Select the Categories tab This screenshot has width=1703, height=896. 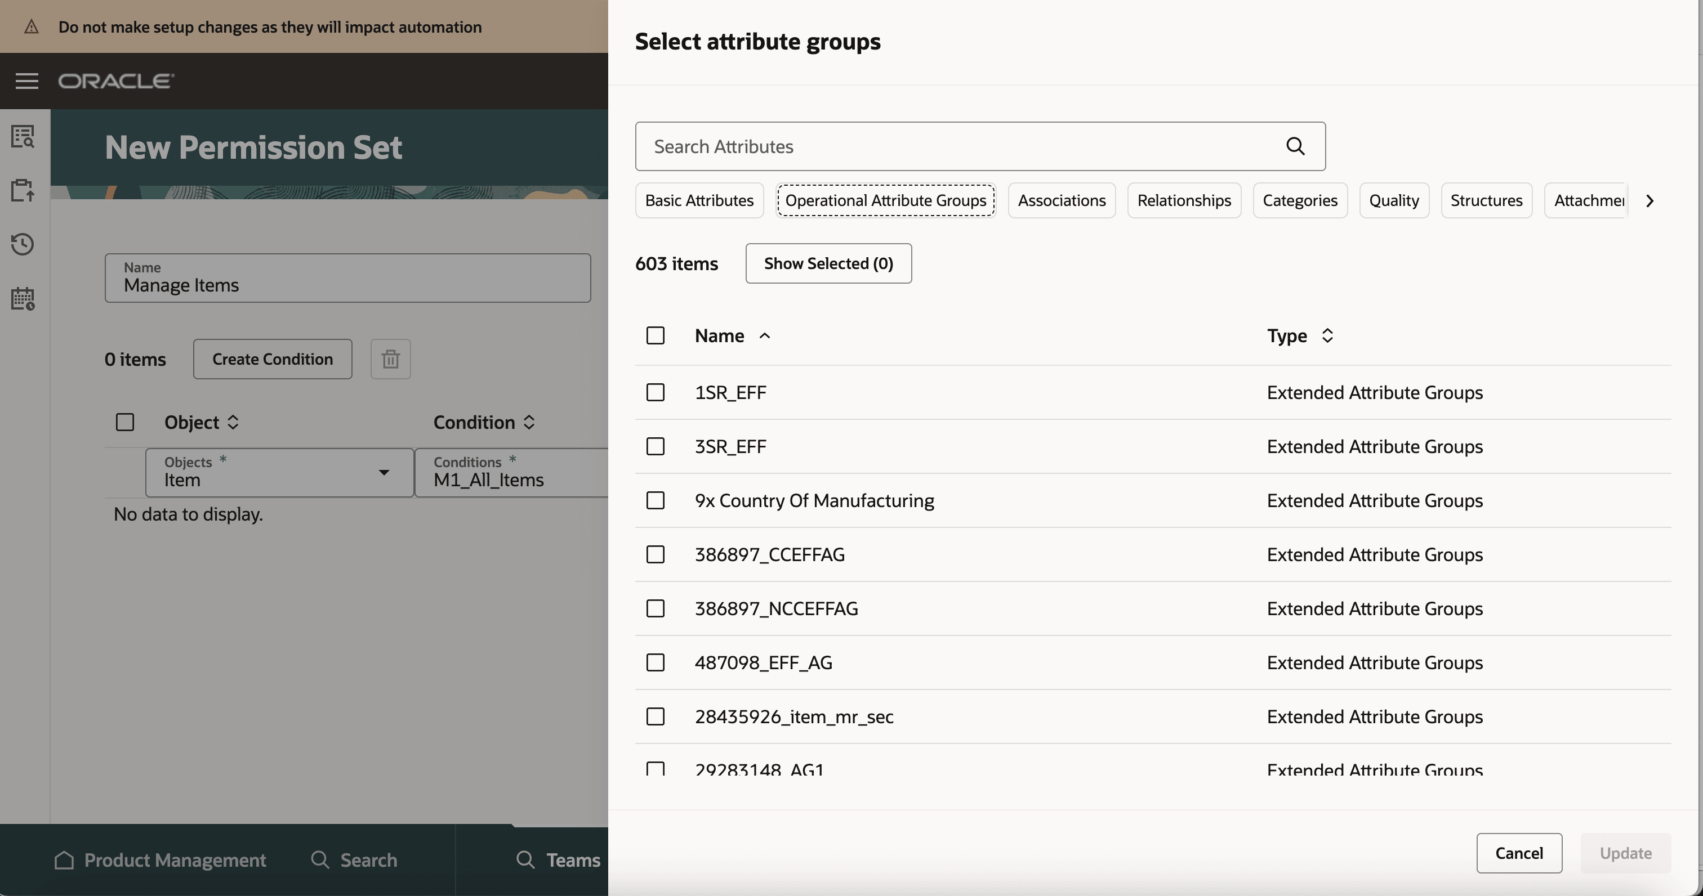tap(1300, 201)
